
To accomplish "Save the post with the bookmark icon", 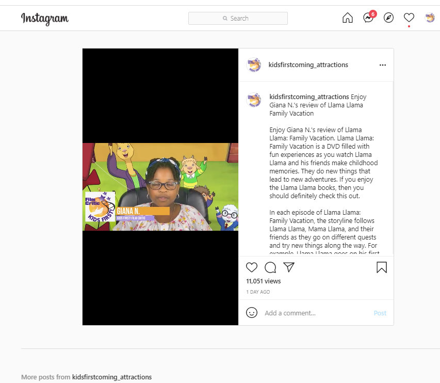I will 382,267.
